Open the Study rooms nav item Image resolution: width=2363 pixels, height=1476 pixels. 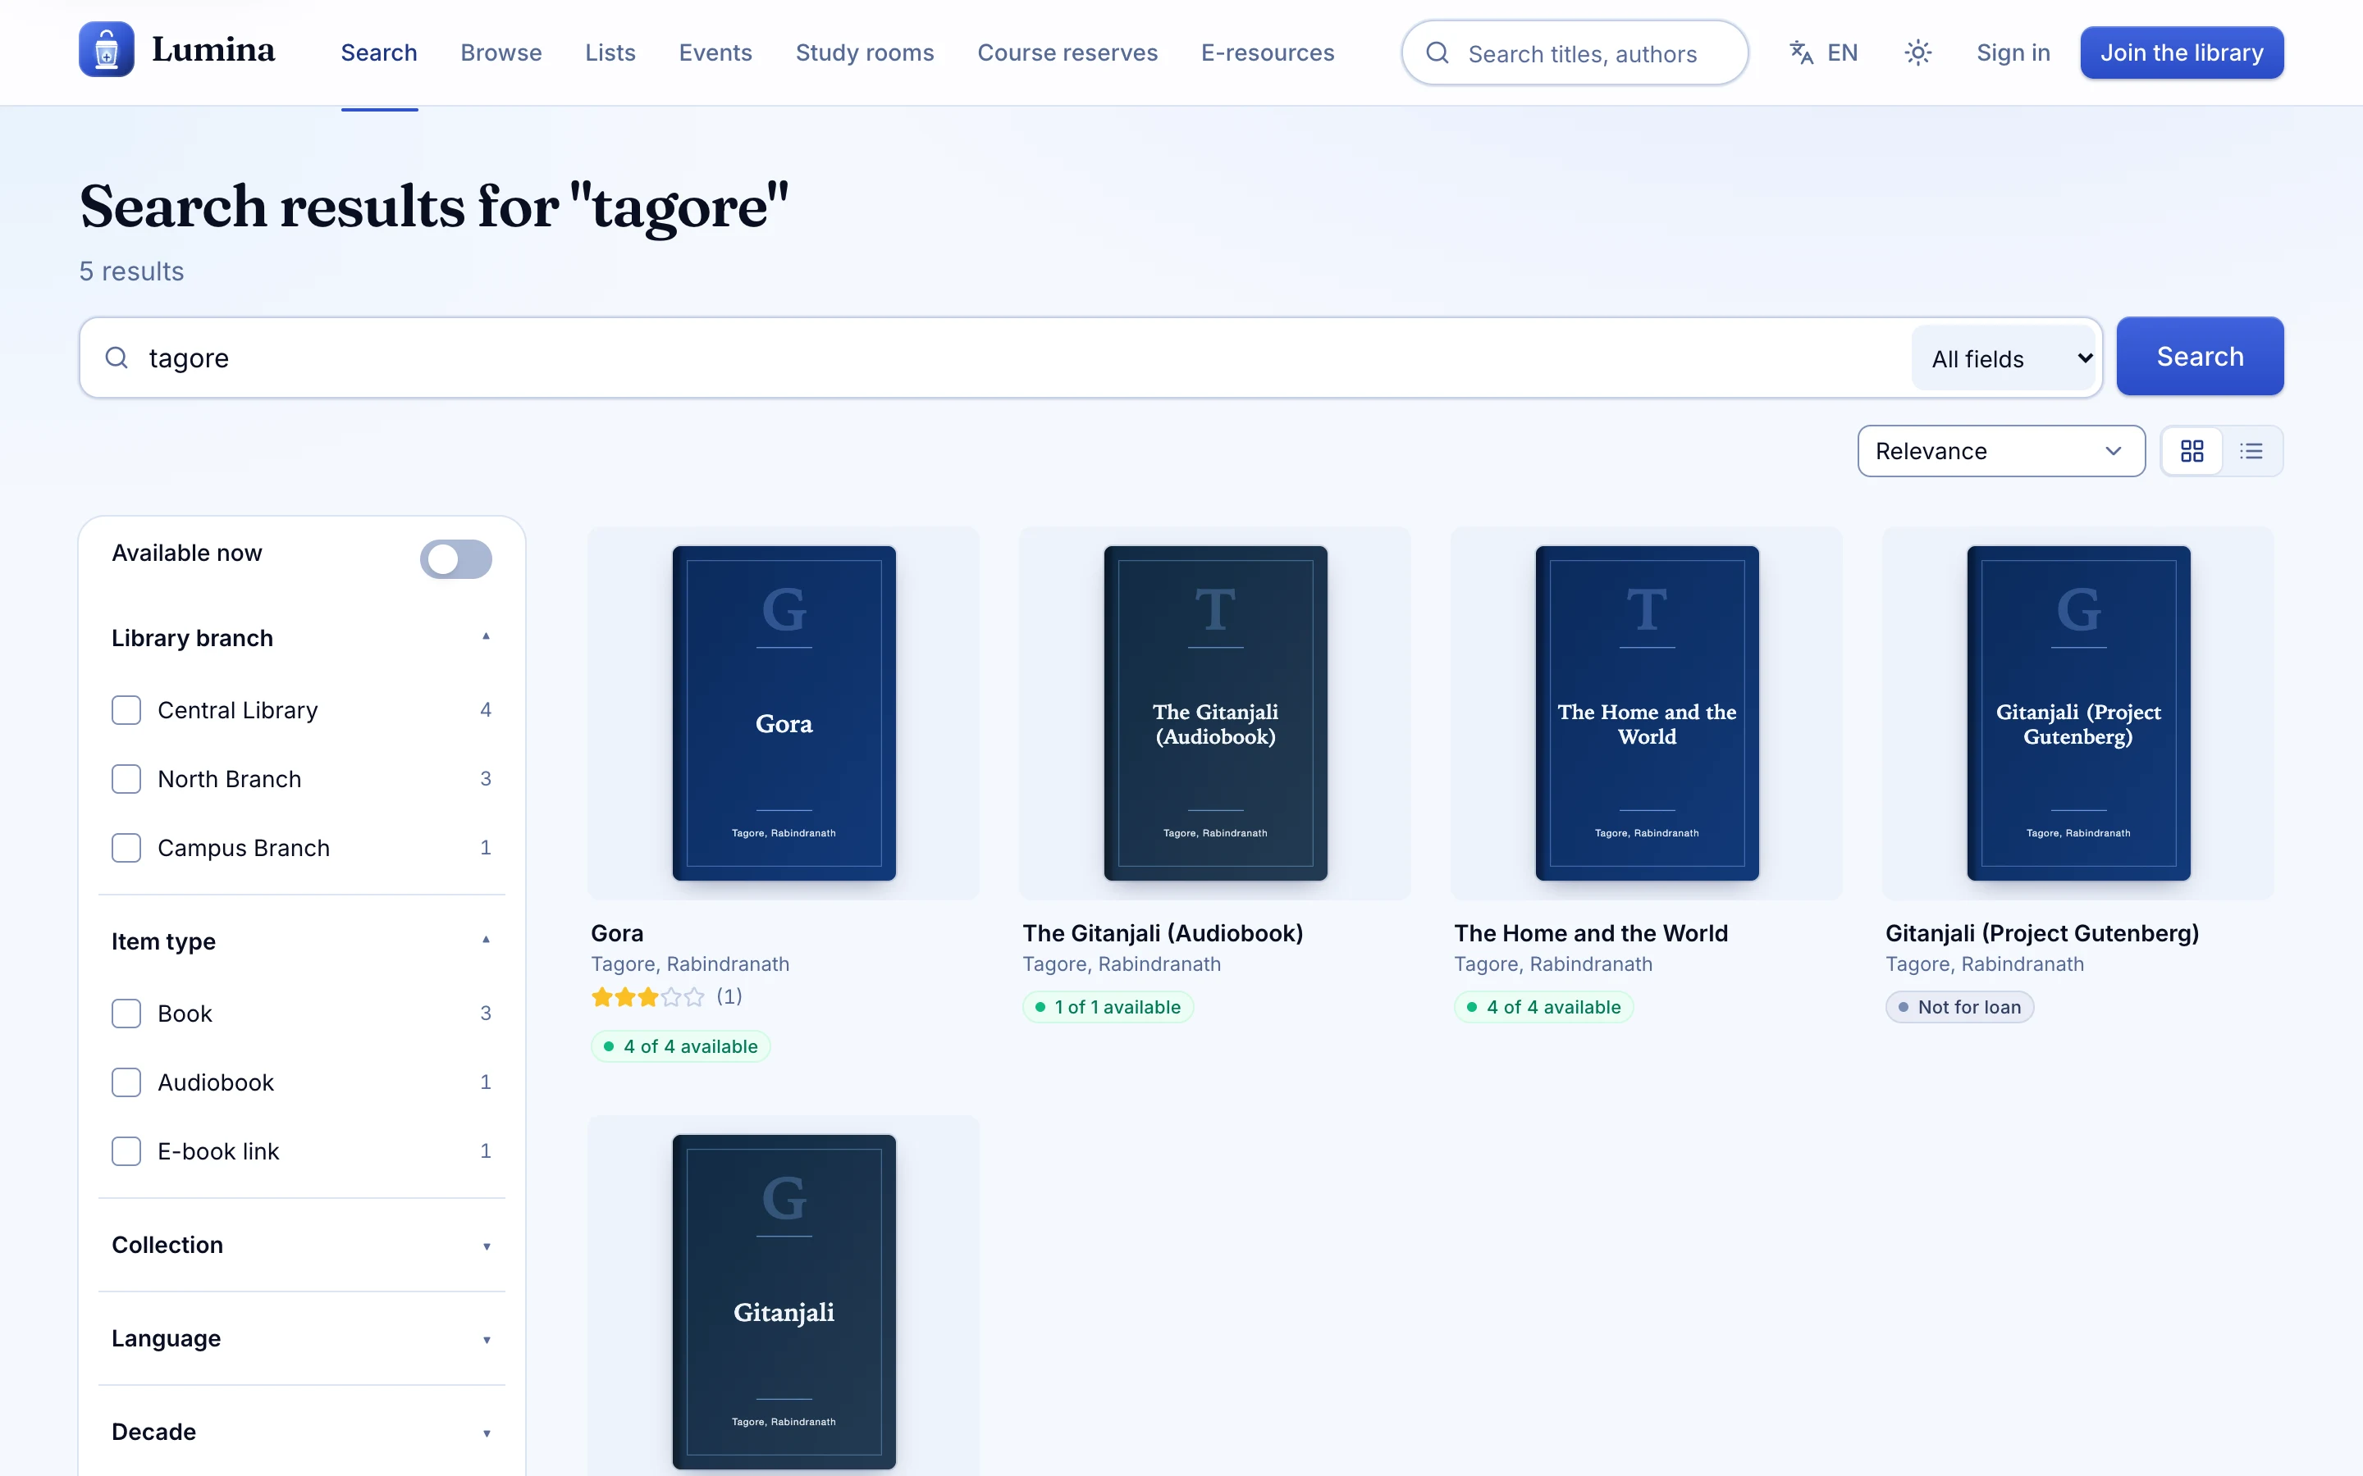pyautogui.click(x=864, y=52)
